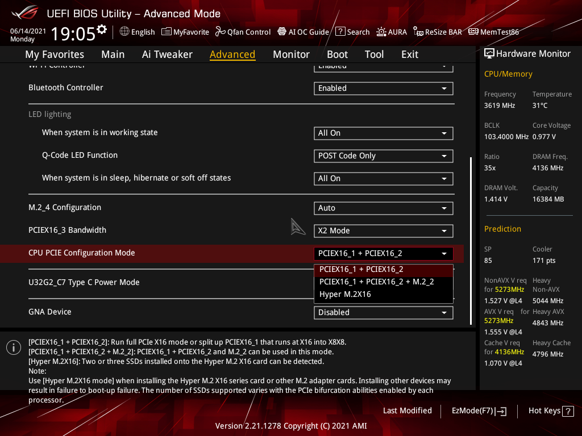Viewport: 582px width, 436px height.
Task: Click the Hardware Monitor display icon
Action: click(489, 54)
